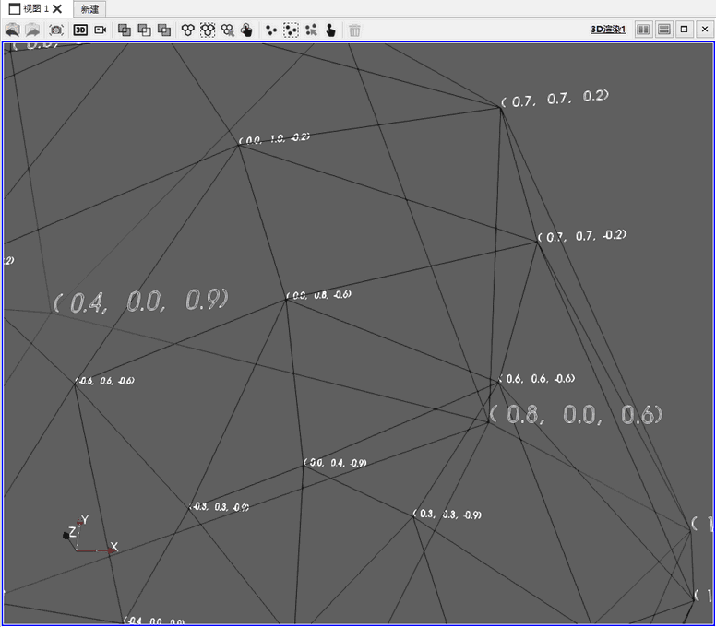Image resolution: width=716 pixels, height=627 pixels.
Task: Choose the toggle-selection modifier
Action: coord(164,30)
